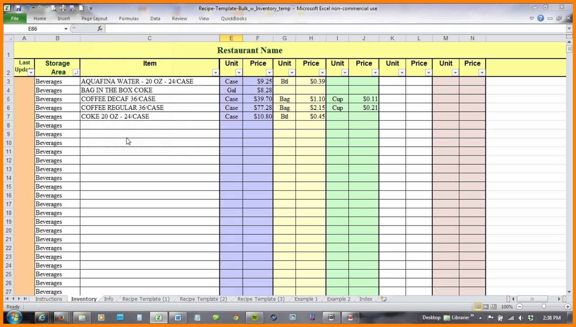Open the Formulas menu
The image size is (576, 327).
[x=128, y=19]
